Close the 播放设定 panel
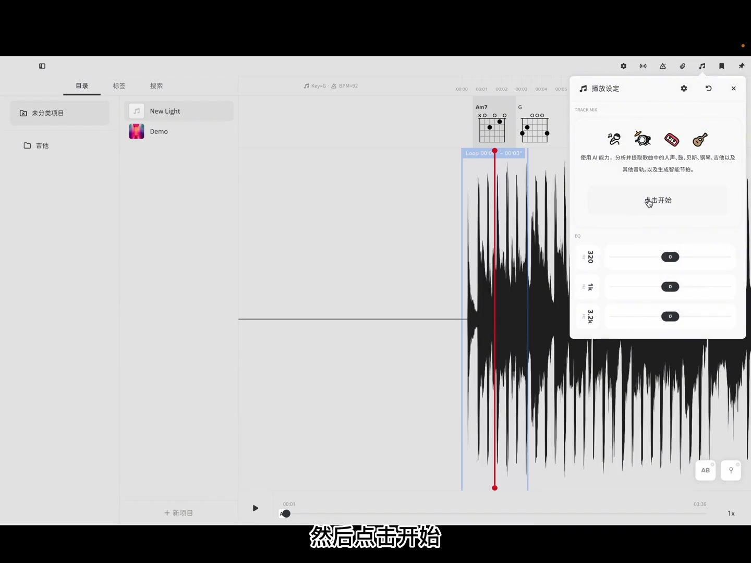Screen dimensions: 751x563 point(733,89)
